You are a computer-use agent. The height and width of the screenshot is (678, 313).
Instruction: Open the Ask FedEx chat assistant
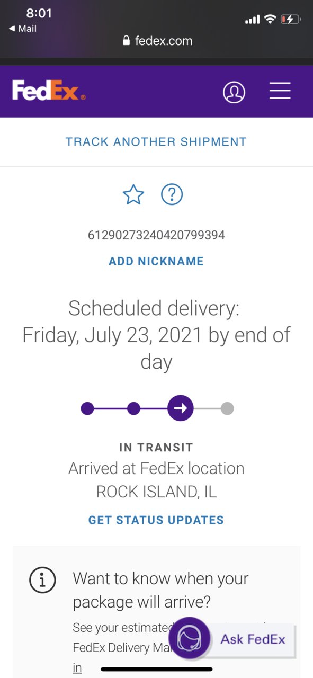coord(190,638)
